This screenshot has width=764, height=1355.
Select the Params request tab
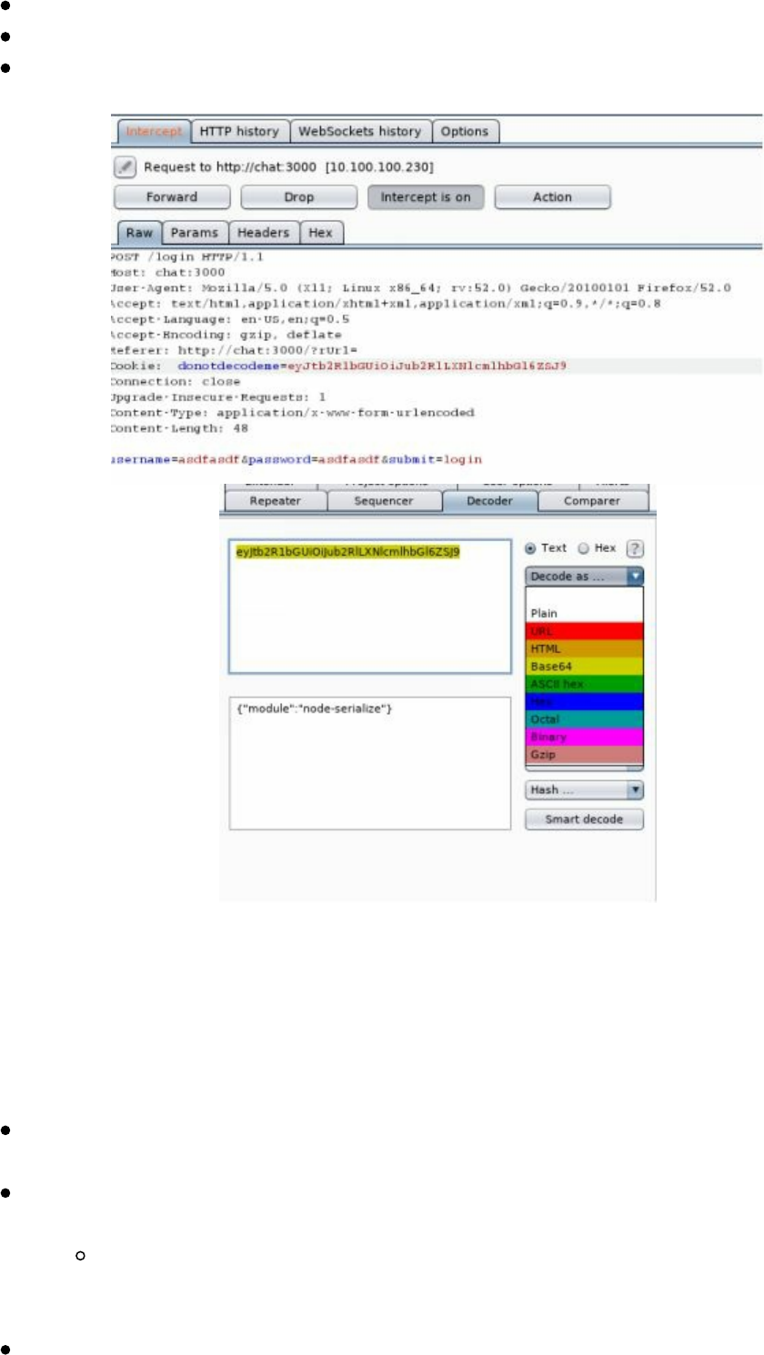pos(195,233)
